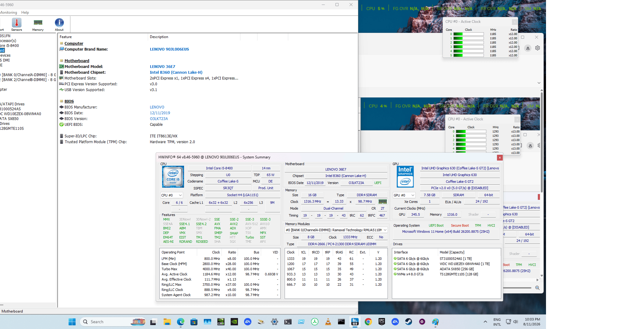Viewport: 624px width, 329px height.
Task: Switch to the HWiNFO taskbar icon
Action: (355, 322)
